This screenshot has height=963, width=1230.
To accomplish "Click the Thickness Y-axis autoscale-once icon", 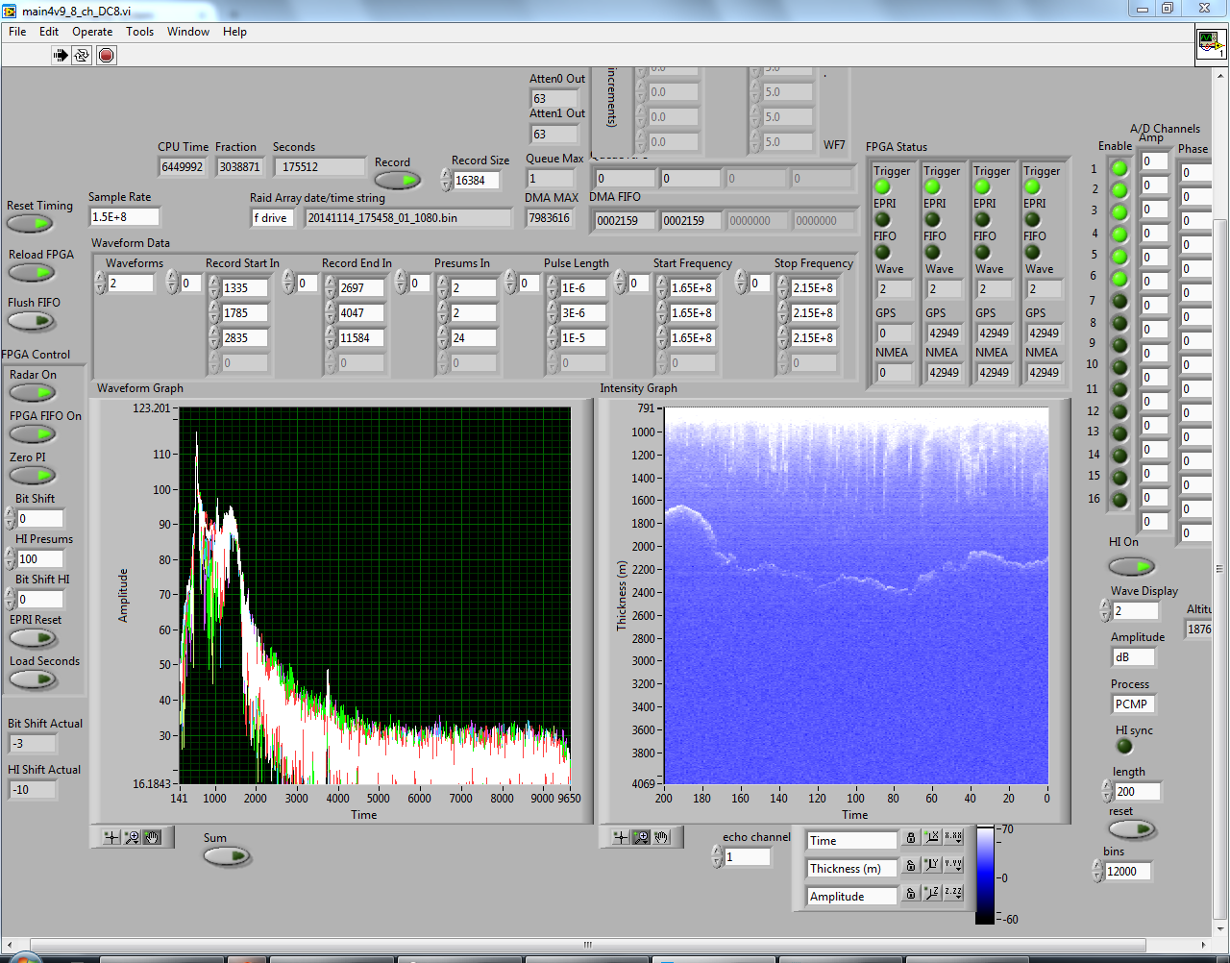I will (x=931, y=865).
